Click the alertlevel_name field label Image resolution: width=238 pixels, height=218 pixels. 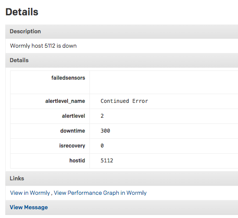[65, 101]
